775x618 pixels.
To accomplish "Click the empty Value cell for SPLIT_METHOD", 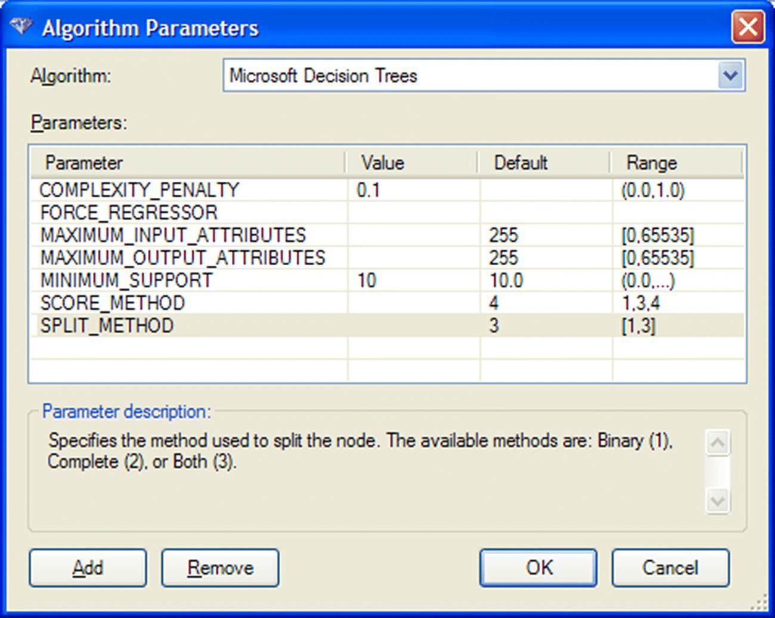I will tap(414, 326).
